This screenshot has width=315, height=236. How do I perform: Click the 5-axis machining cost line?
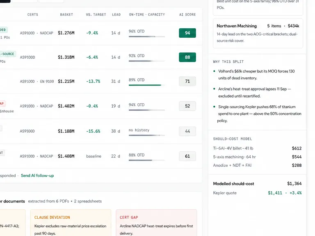pos(257,157)
